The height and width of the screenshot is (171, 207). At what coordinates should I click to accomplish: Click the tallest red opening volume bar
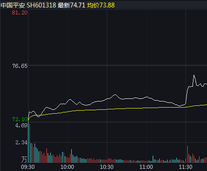(x=29, y=143)
